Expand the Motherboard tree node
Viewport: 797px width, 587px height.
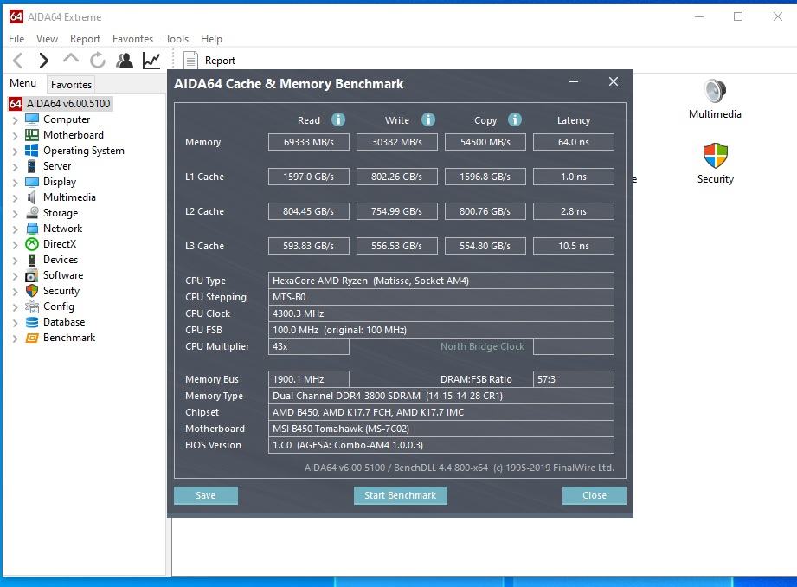(16, 136)
